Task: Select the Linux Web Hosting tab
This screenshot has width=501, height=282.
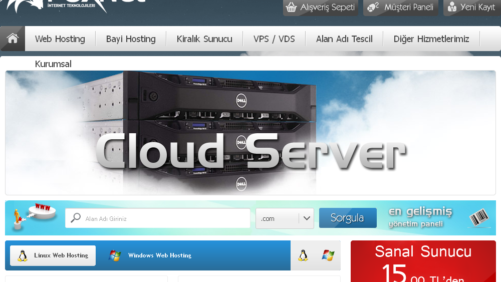Action: pyautogui.click(x=53, y=255)
